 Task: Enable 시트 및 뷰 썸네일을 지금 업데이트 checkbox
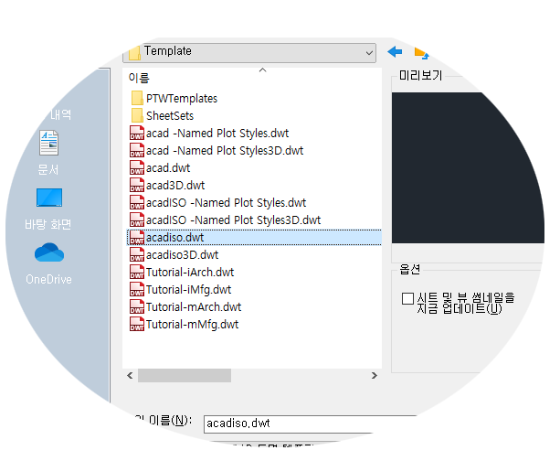(x=407, y=298)
